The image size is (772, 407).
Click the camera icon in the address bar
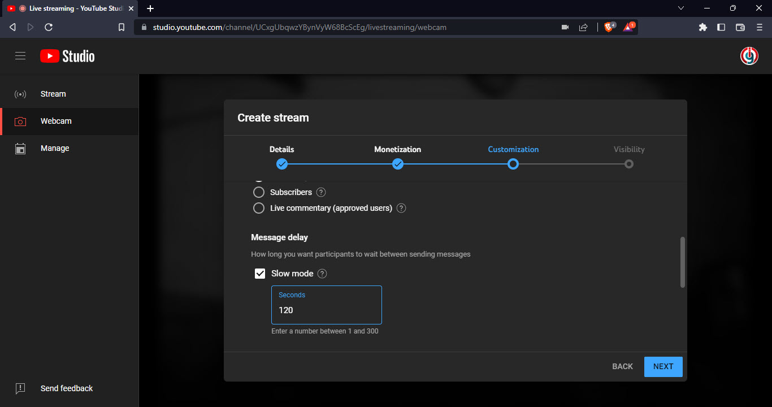point(565,27)
